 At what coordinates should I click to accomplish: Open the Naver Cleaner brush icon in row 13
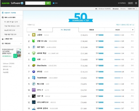(34, 108)
